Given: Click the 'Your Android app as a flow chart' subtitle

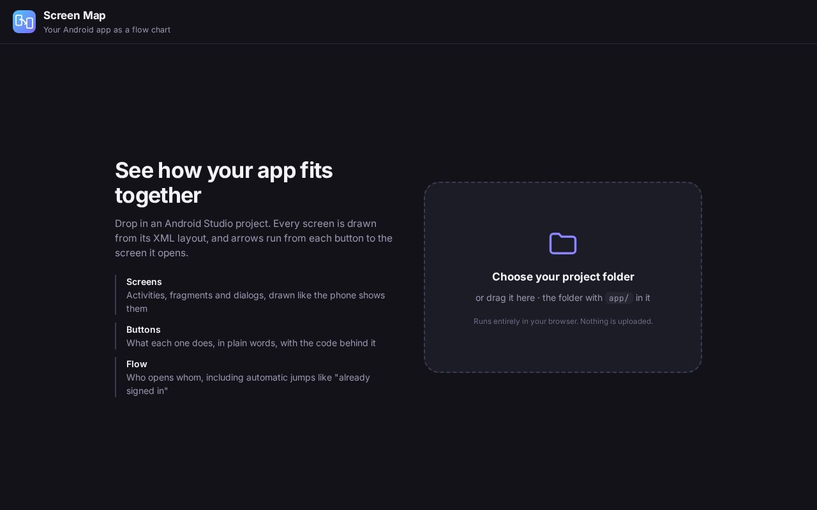Looking at the screenshot, I should pos(107,30).
